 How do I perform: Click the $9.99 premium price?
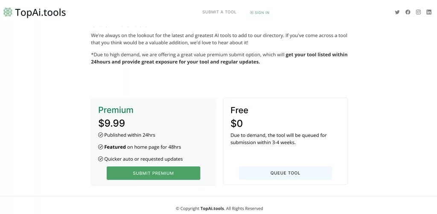111,123
